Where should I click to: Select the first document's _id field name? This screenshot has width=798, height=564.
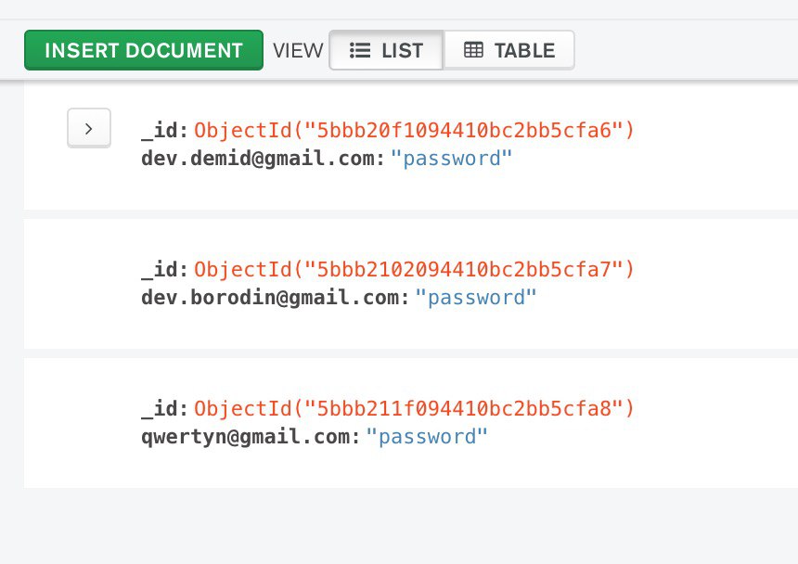(x=162, y=130)
